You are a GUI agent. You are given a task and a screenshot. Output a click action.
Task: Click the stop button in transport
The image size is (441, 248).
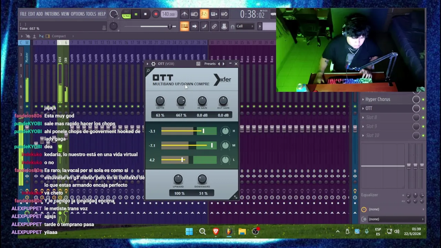(x=145, y=14)
